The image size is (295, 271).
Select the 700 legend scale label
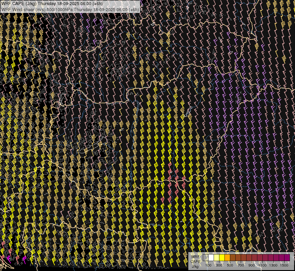point(241,265)
